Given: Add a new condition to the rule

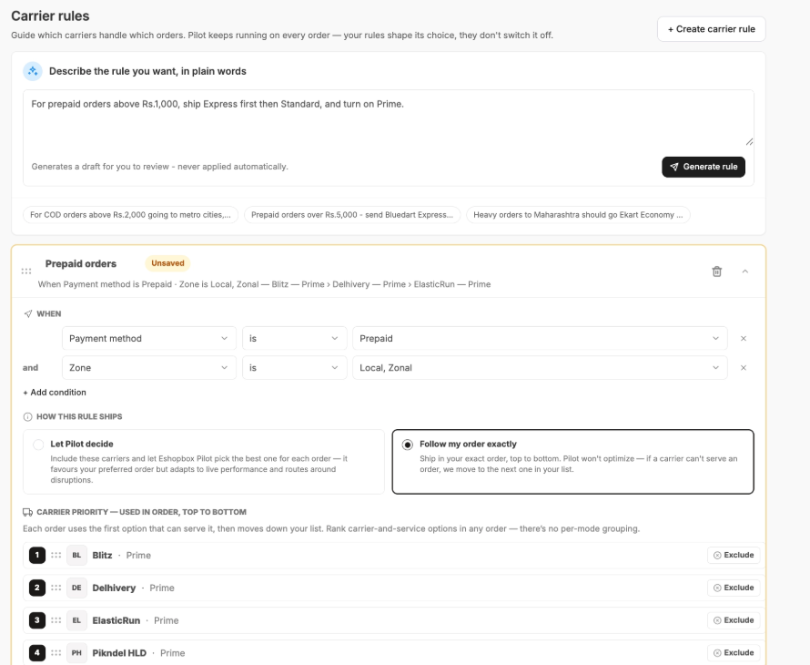Looking at the screenshot, I should (55, 393).
